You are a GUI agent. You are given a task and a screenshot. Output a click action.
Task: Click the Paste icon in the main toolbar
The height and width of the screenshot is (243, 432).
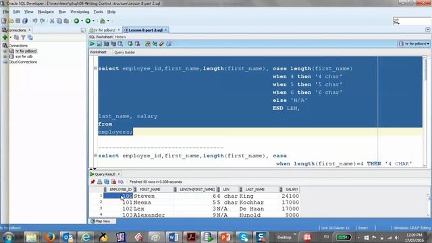coord(66,21)
